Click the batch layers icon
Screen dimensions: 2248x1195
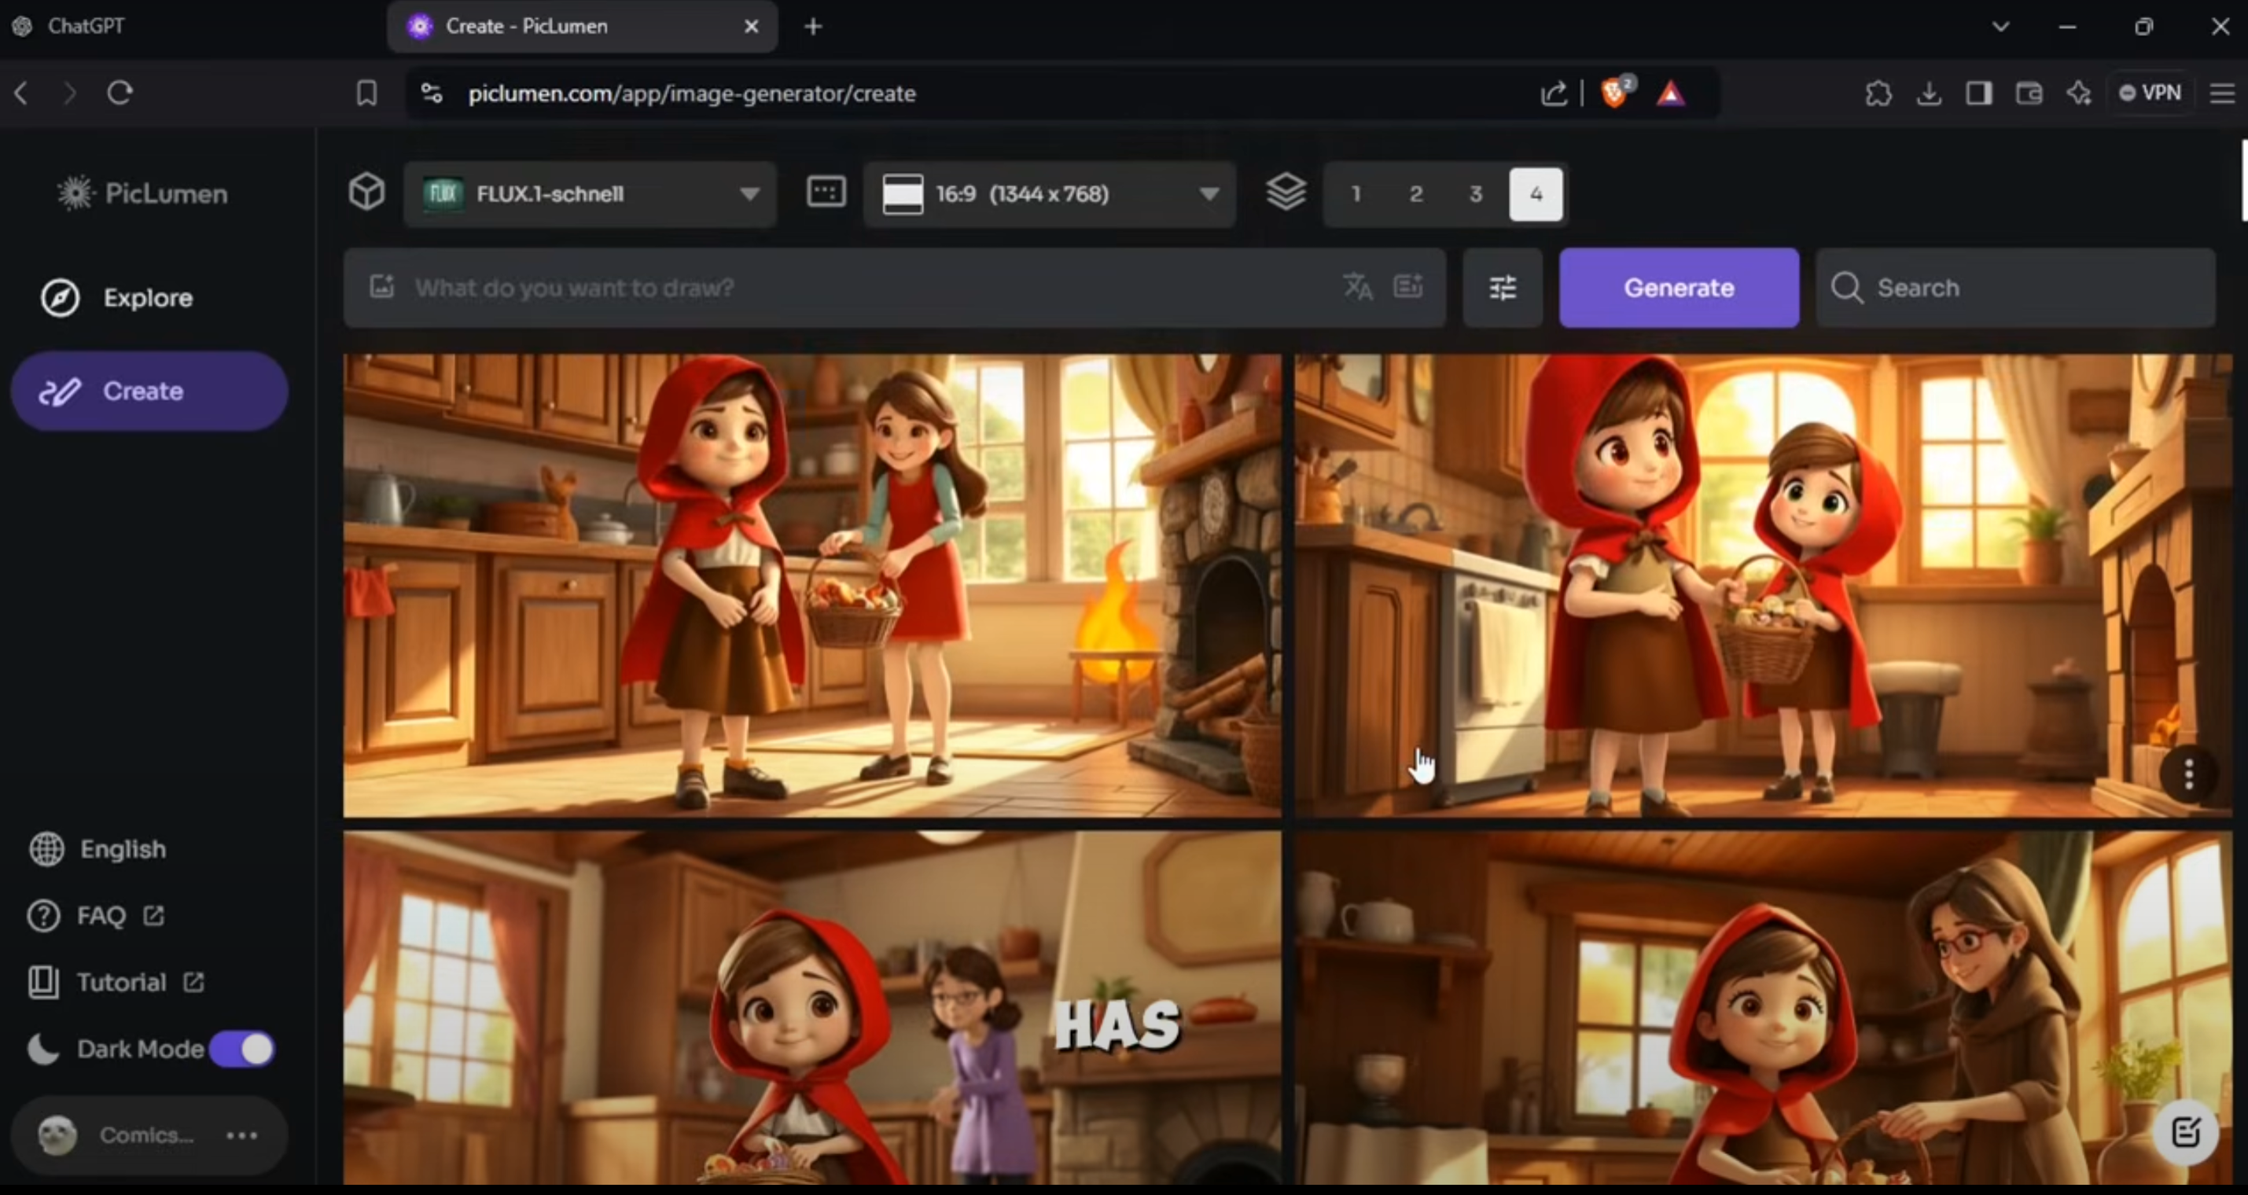[1286, 193]
